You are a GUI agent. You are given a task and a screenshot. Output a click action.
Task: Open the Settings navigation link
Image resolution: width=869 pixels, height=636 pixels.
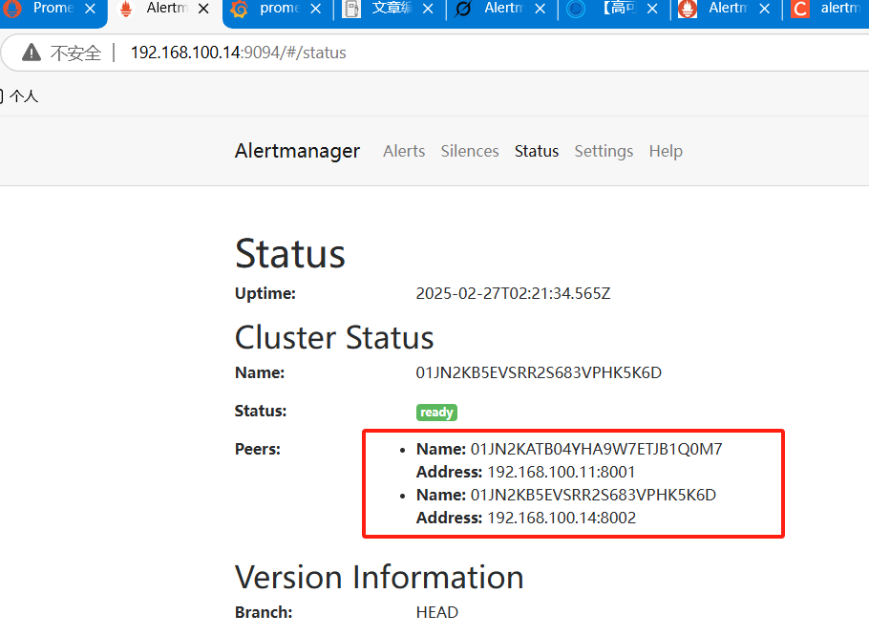[x=604, y=151]
